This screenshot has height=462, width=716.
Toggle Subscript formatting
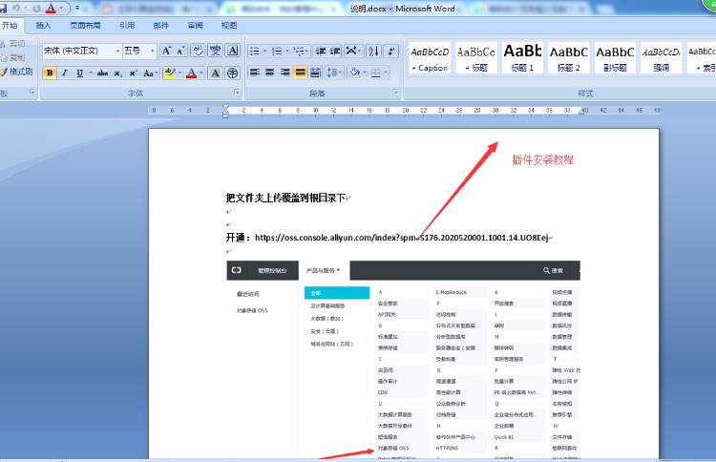(117, 73)
